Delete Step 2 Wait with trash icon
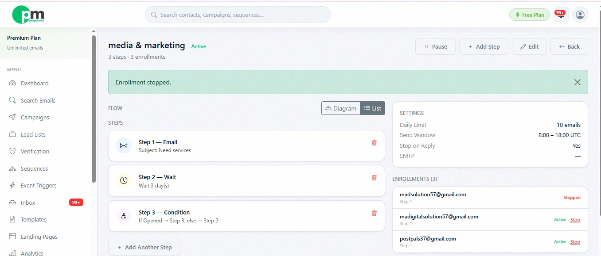Image resolution: width=601 pixels, height=256 pixels. (x=374, y=178)
